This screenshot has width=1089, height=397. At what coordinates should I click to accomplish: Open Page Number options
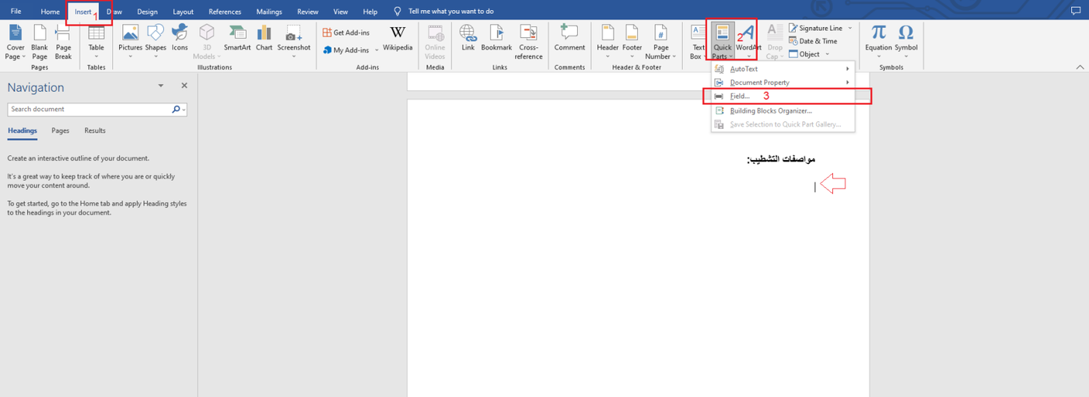coord(660,42)
